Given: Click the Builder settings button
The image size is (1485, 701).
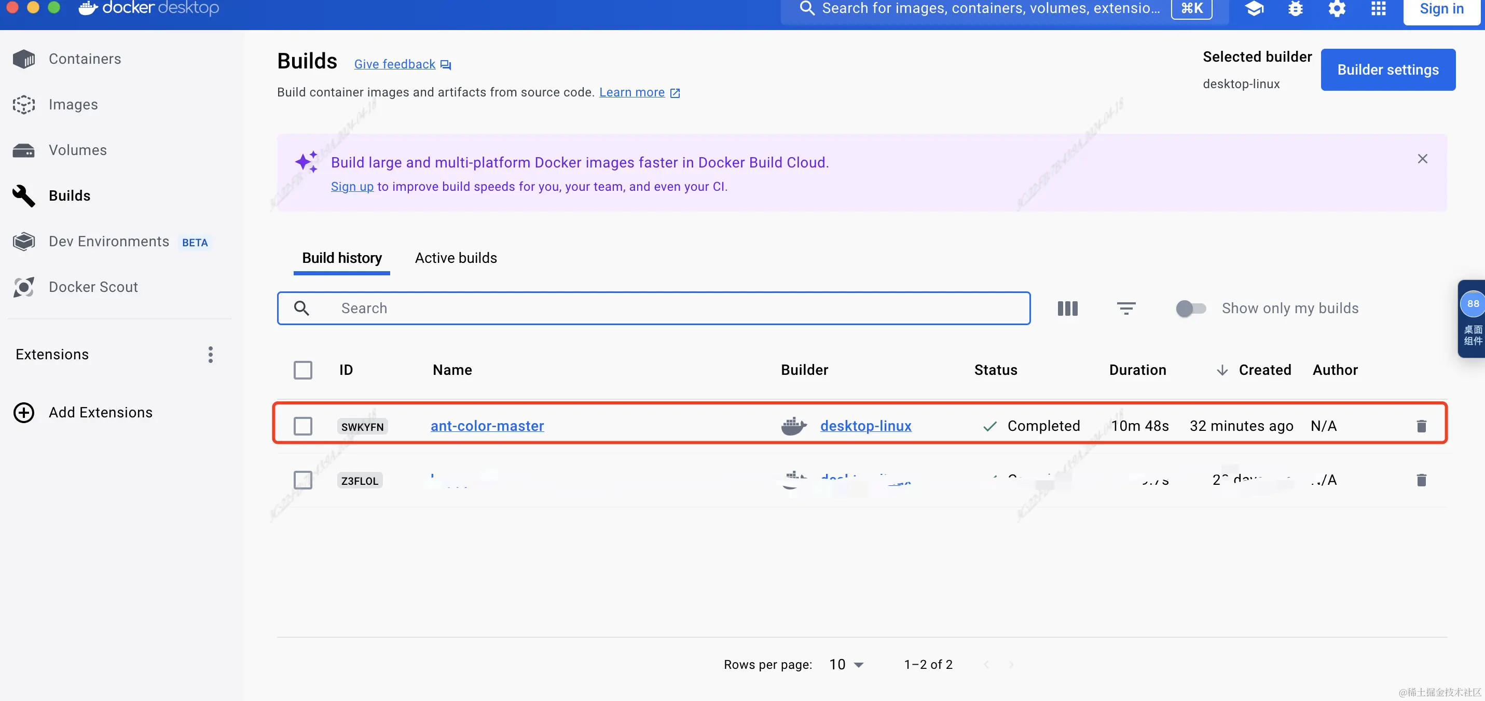Looking at the screenshot, I should tap(1387, 69).
